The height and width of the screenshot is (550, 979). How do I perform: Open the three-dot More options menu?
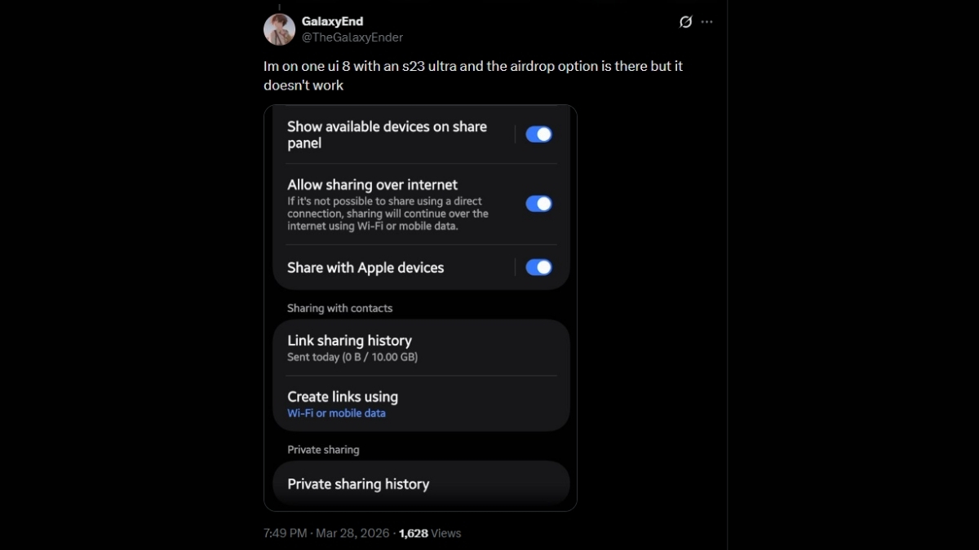pos(707,22)
